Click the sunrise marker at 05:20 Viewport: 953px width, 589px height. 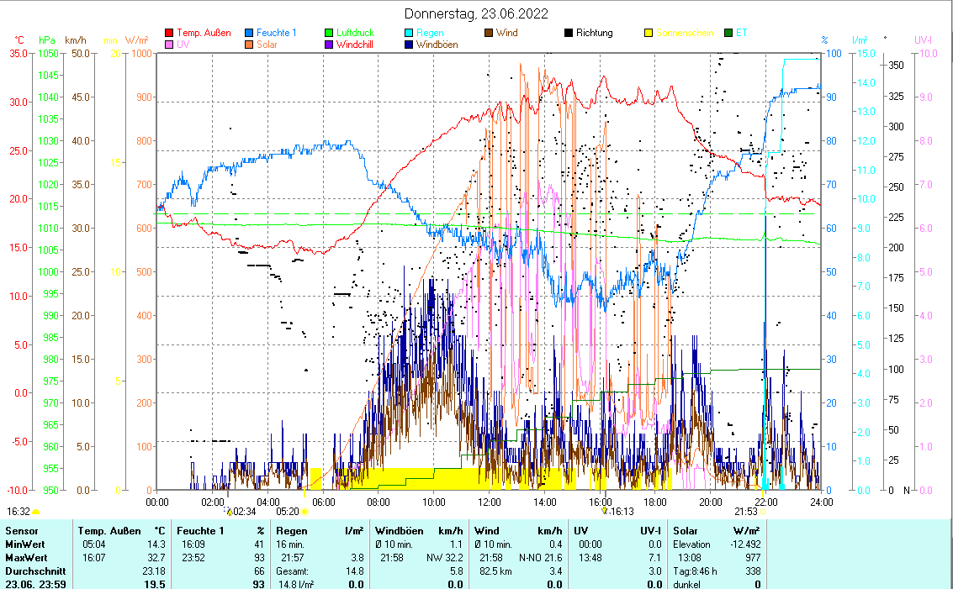(x=305, y=511)
